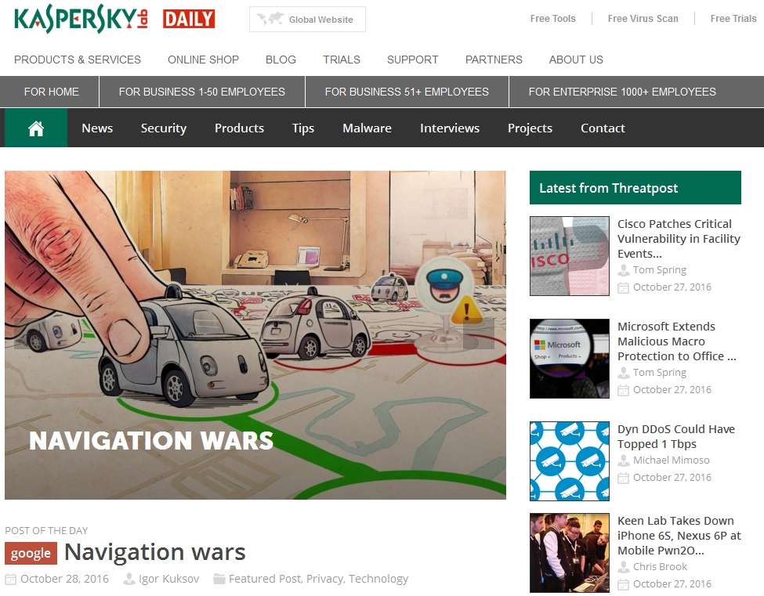Open the Partners menu item

click(x=494, y=60)
